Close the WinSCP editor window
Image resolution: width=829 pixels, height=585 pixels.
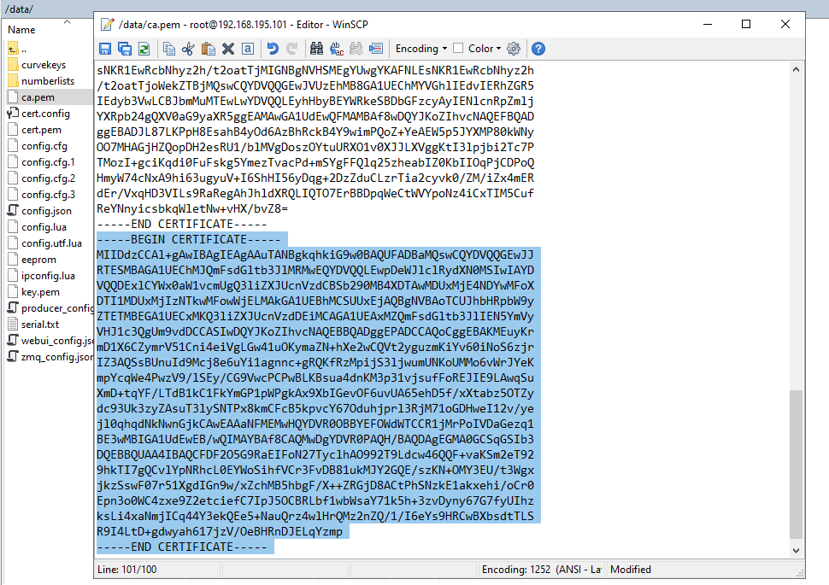coord(785,24)
